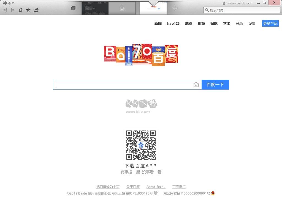Viewport: 282px width, 211px height.
Task: Open the share icon in the toolbar
Action: (x=36, y=10)
